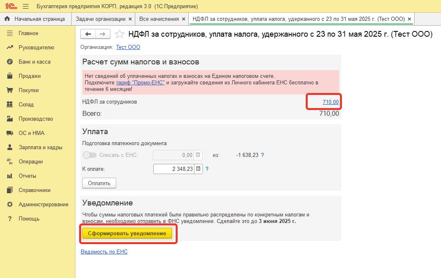The height and width of the screenshot is (278, 441).
Task: Switch to 'Все начисления' tab
Action: 159,19
